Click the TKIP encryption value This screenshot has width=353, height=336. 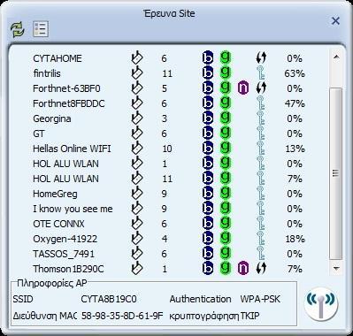coord(249,316)
